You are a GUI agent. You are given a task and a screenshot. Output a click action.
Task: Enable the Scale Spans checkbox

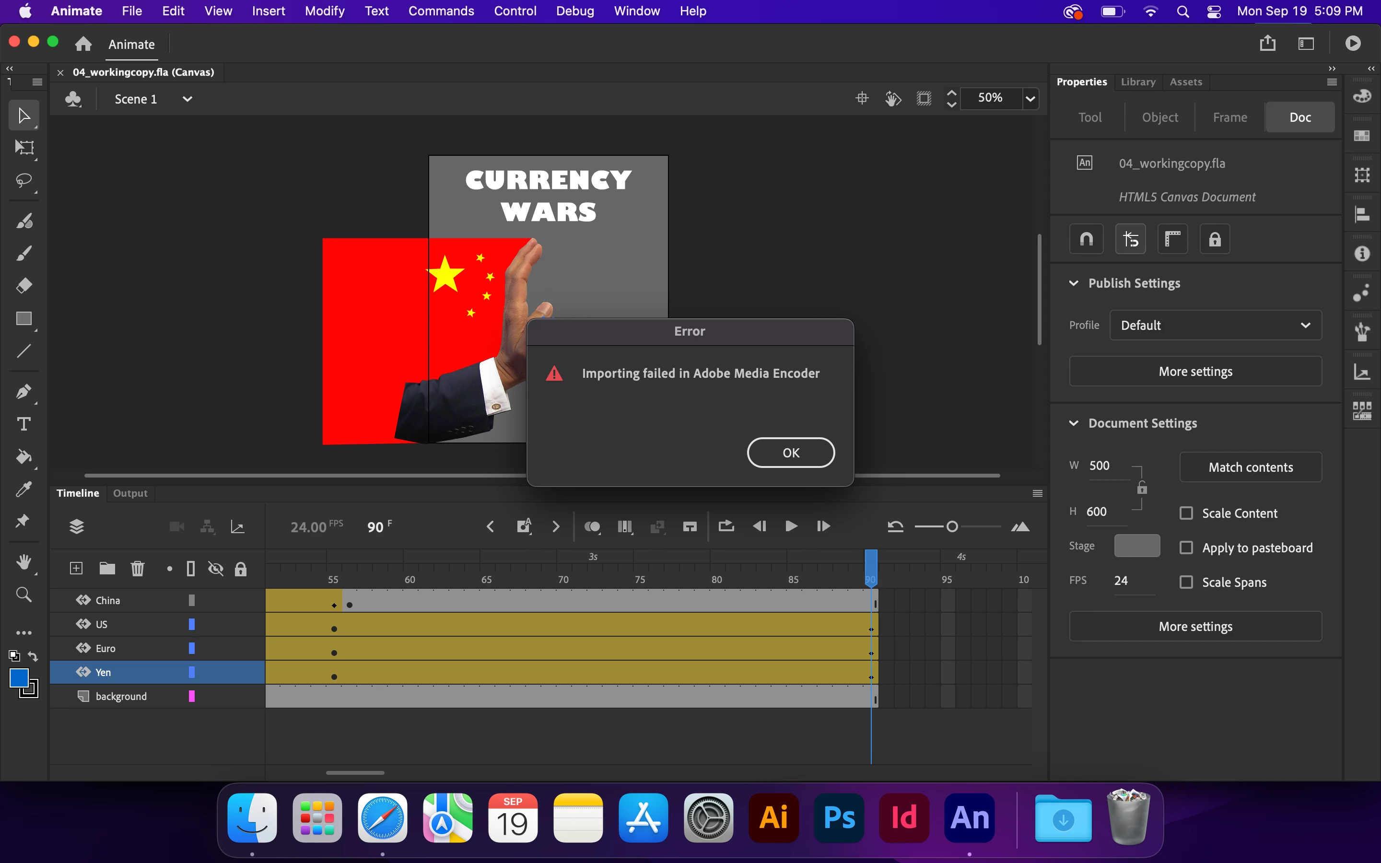point(1186,582)
